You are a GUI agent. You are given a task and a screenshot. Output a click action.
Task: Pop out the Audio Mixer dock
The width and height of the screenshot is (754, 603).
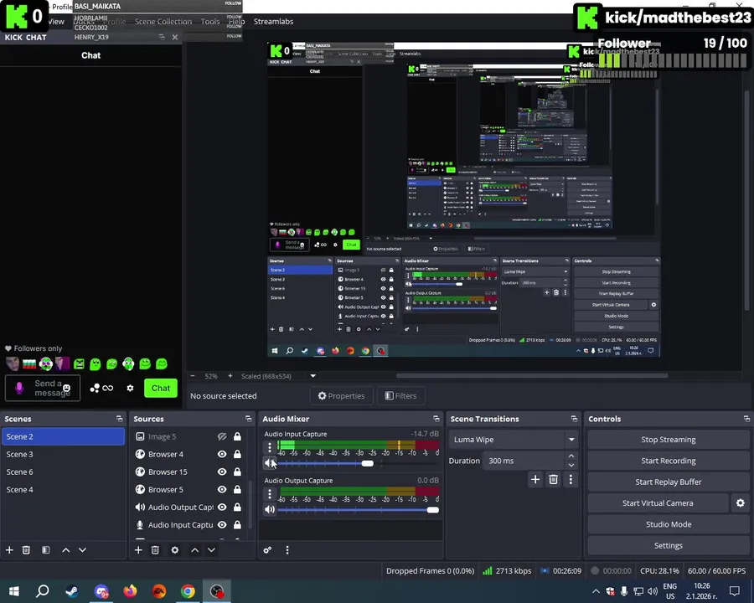[436, 419]
